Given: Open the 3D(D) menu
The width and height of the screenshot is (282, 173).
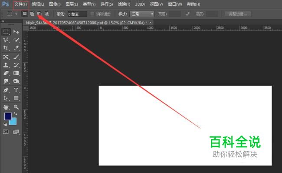Looking at the screenshot, I should (140, 4).
